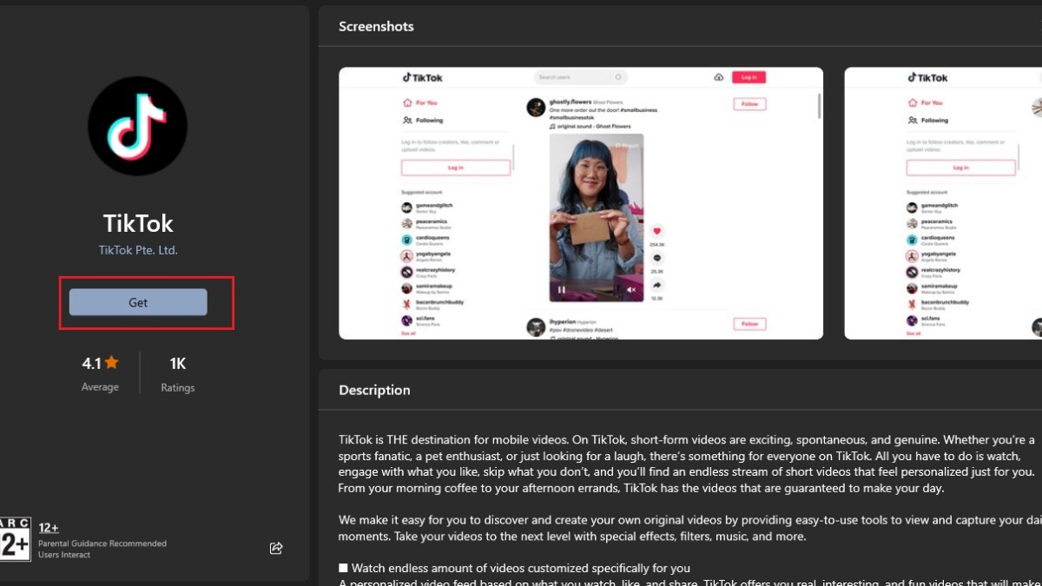Select the 1K Ratings count
Screen dimensions: 1042x586
point(177,374)
